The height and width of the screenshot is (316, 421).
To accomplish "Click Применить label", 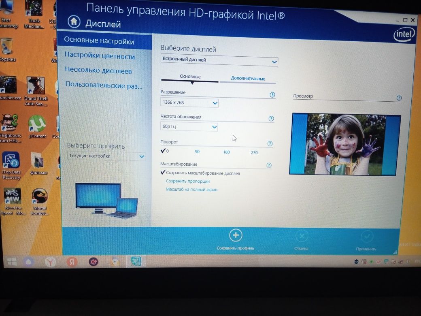I will point(366,249).
